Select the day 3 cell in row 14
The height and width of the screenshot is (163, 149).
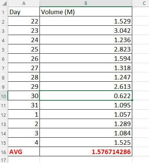click(24, 133)
